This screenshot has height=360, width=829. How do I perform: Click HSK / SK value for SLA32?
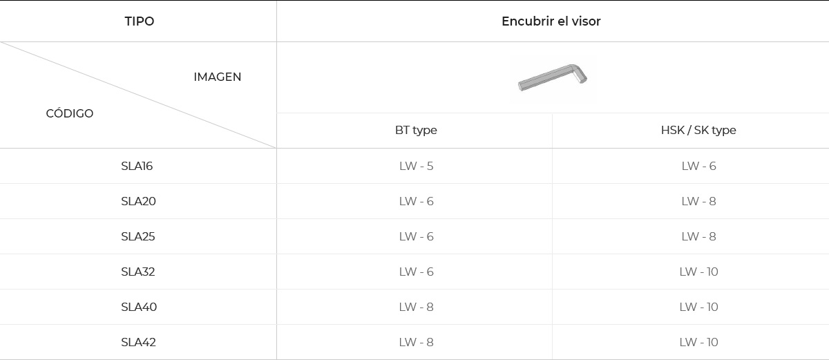click(x=698, y=272)
